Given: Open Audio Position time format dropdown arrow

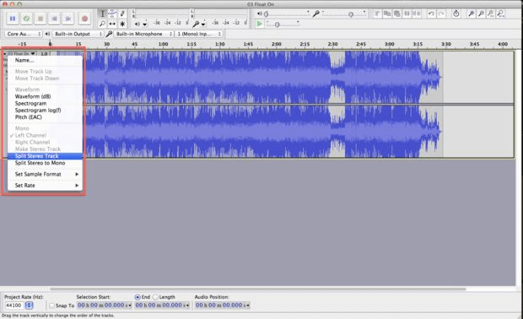Looking at the screenshot, I should [248, 305].
